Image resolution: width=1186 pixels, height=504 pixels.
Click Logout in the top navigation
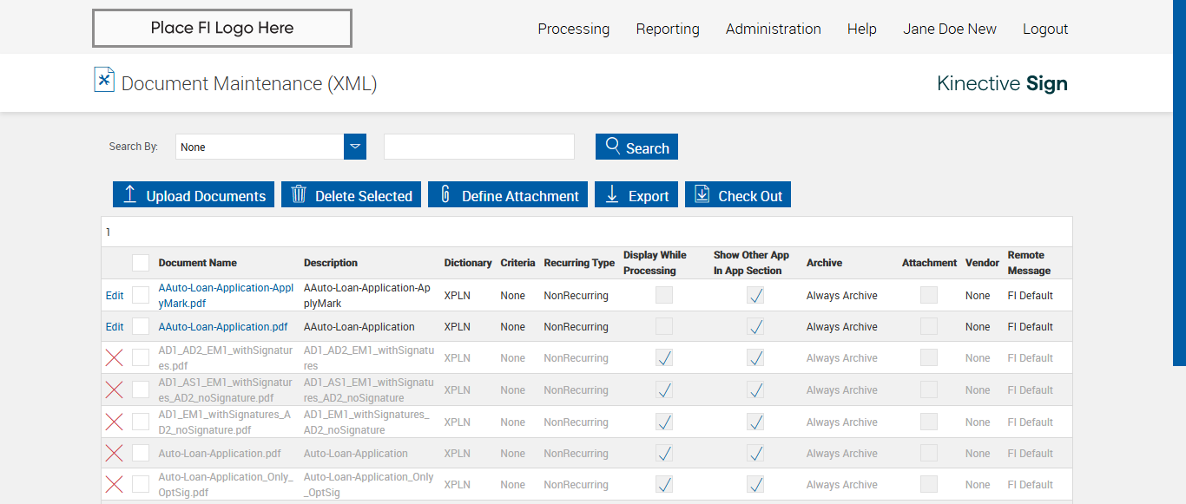pyautogui.click(x=1044, y=29)
